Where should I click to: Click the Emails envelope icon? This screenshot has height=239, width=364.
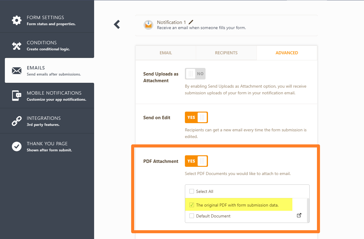(17, 71)
